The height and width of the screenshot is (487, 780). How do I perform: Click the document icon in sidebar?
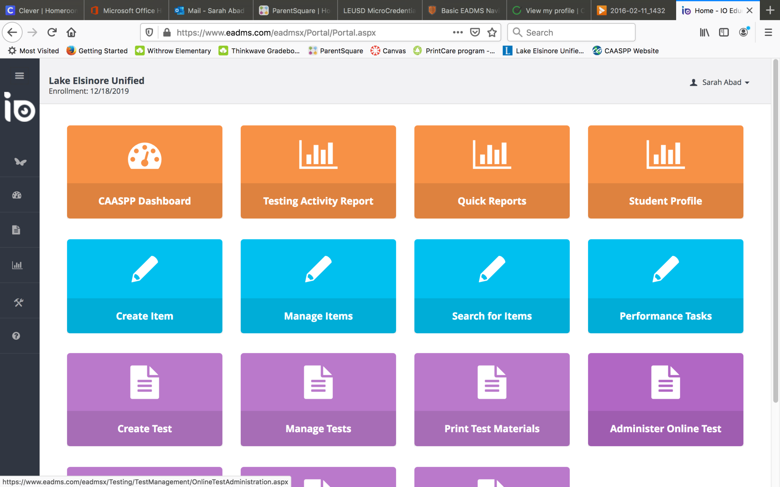pos(16,230)
